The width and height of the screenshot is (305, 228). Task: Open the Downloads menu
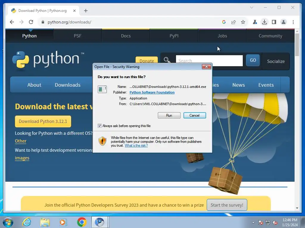point(68,85)
